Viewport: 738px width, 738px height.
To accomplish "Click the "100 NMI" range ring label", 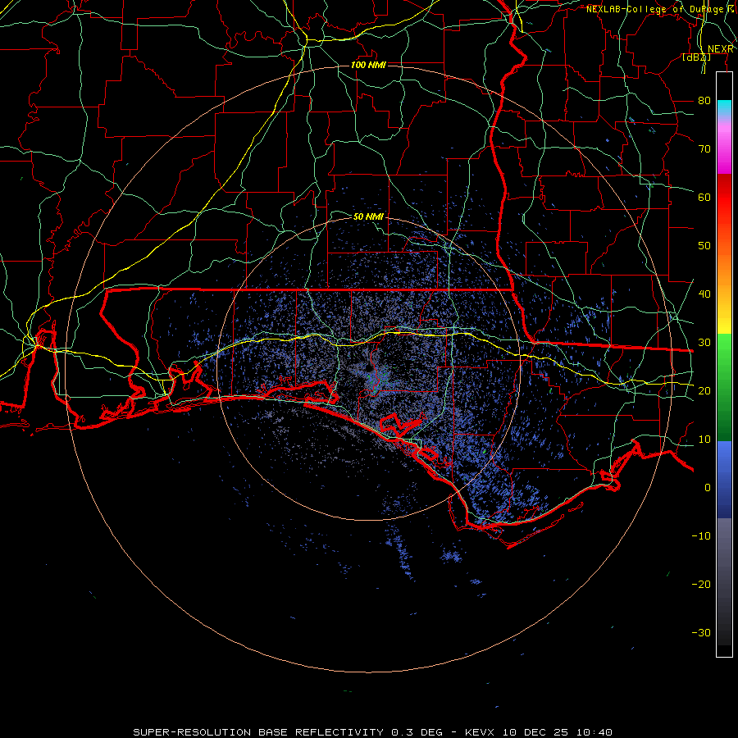I will (x=368, y=65).
